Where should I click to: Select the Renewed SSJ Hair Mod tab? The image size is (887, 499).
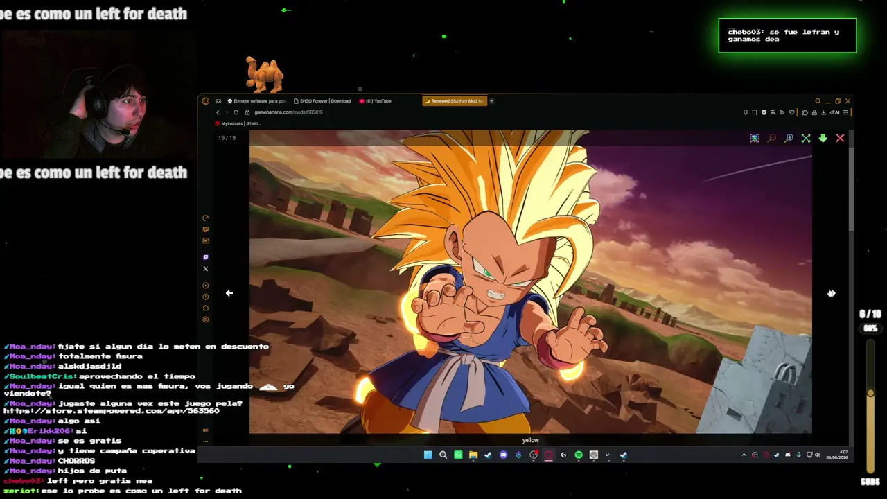[x=454, y=101]
